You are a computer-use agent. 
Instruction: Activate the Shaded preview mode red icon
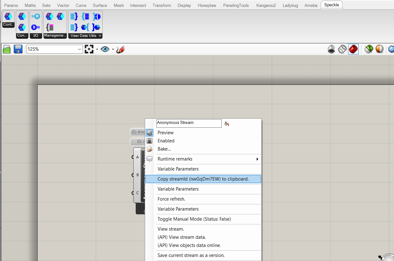pyautogui.click(x=353, y=49)
